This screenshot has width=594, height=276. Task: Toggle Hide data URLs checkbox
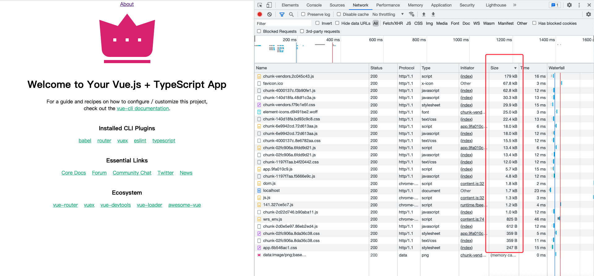tap(337, 23)
